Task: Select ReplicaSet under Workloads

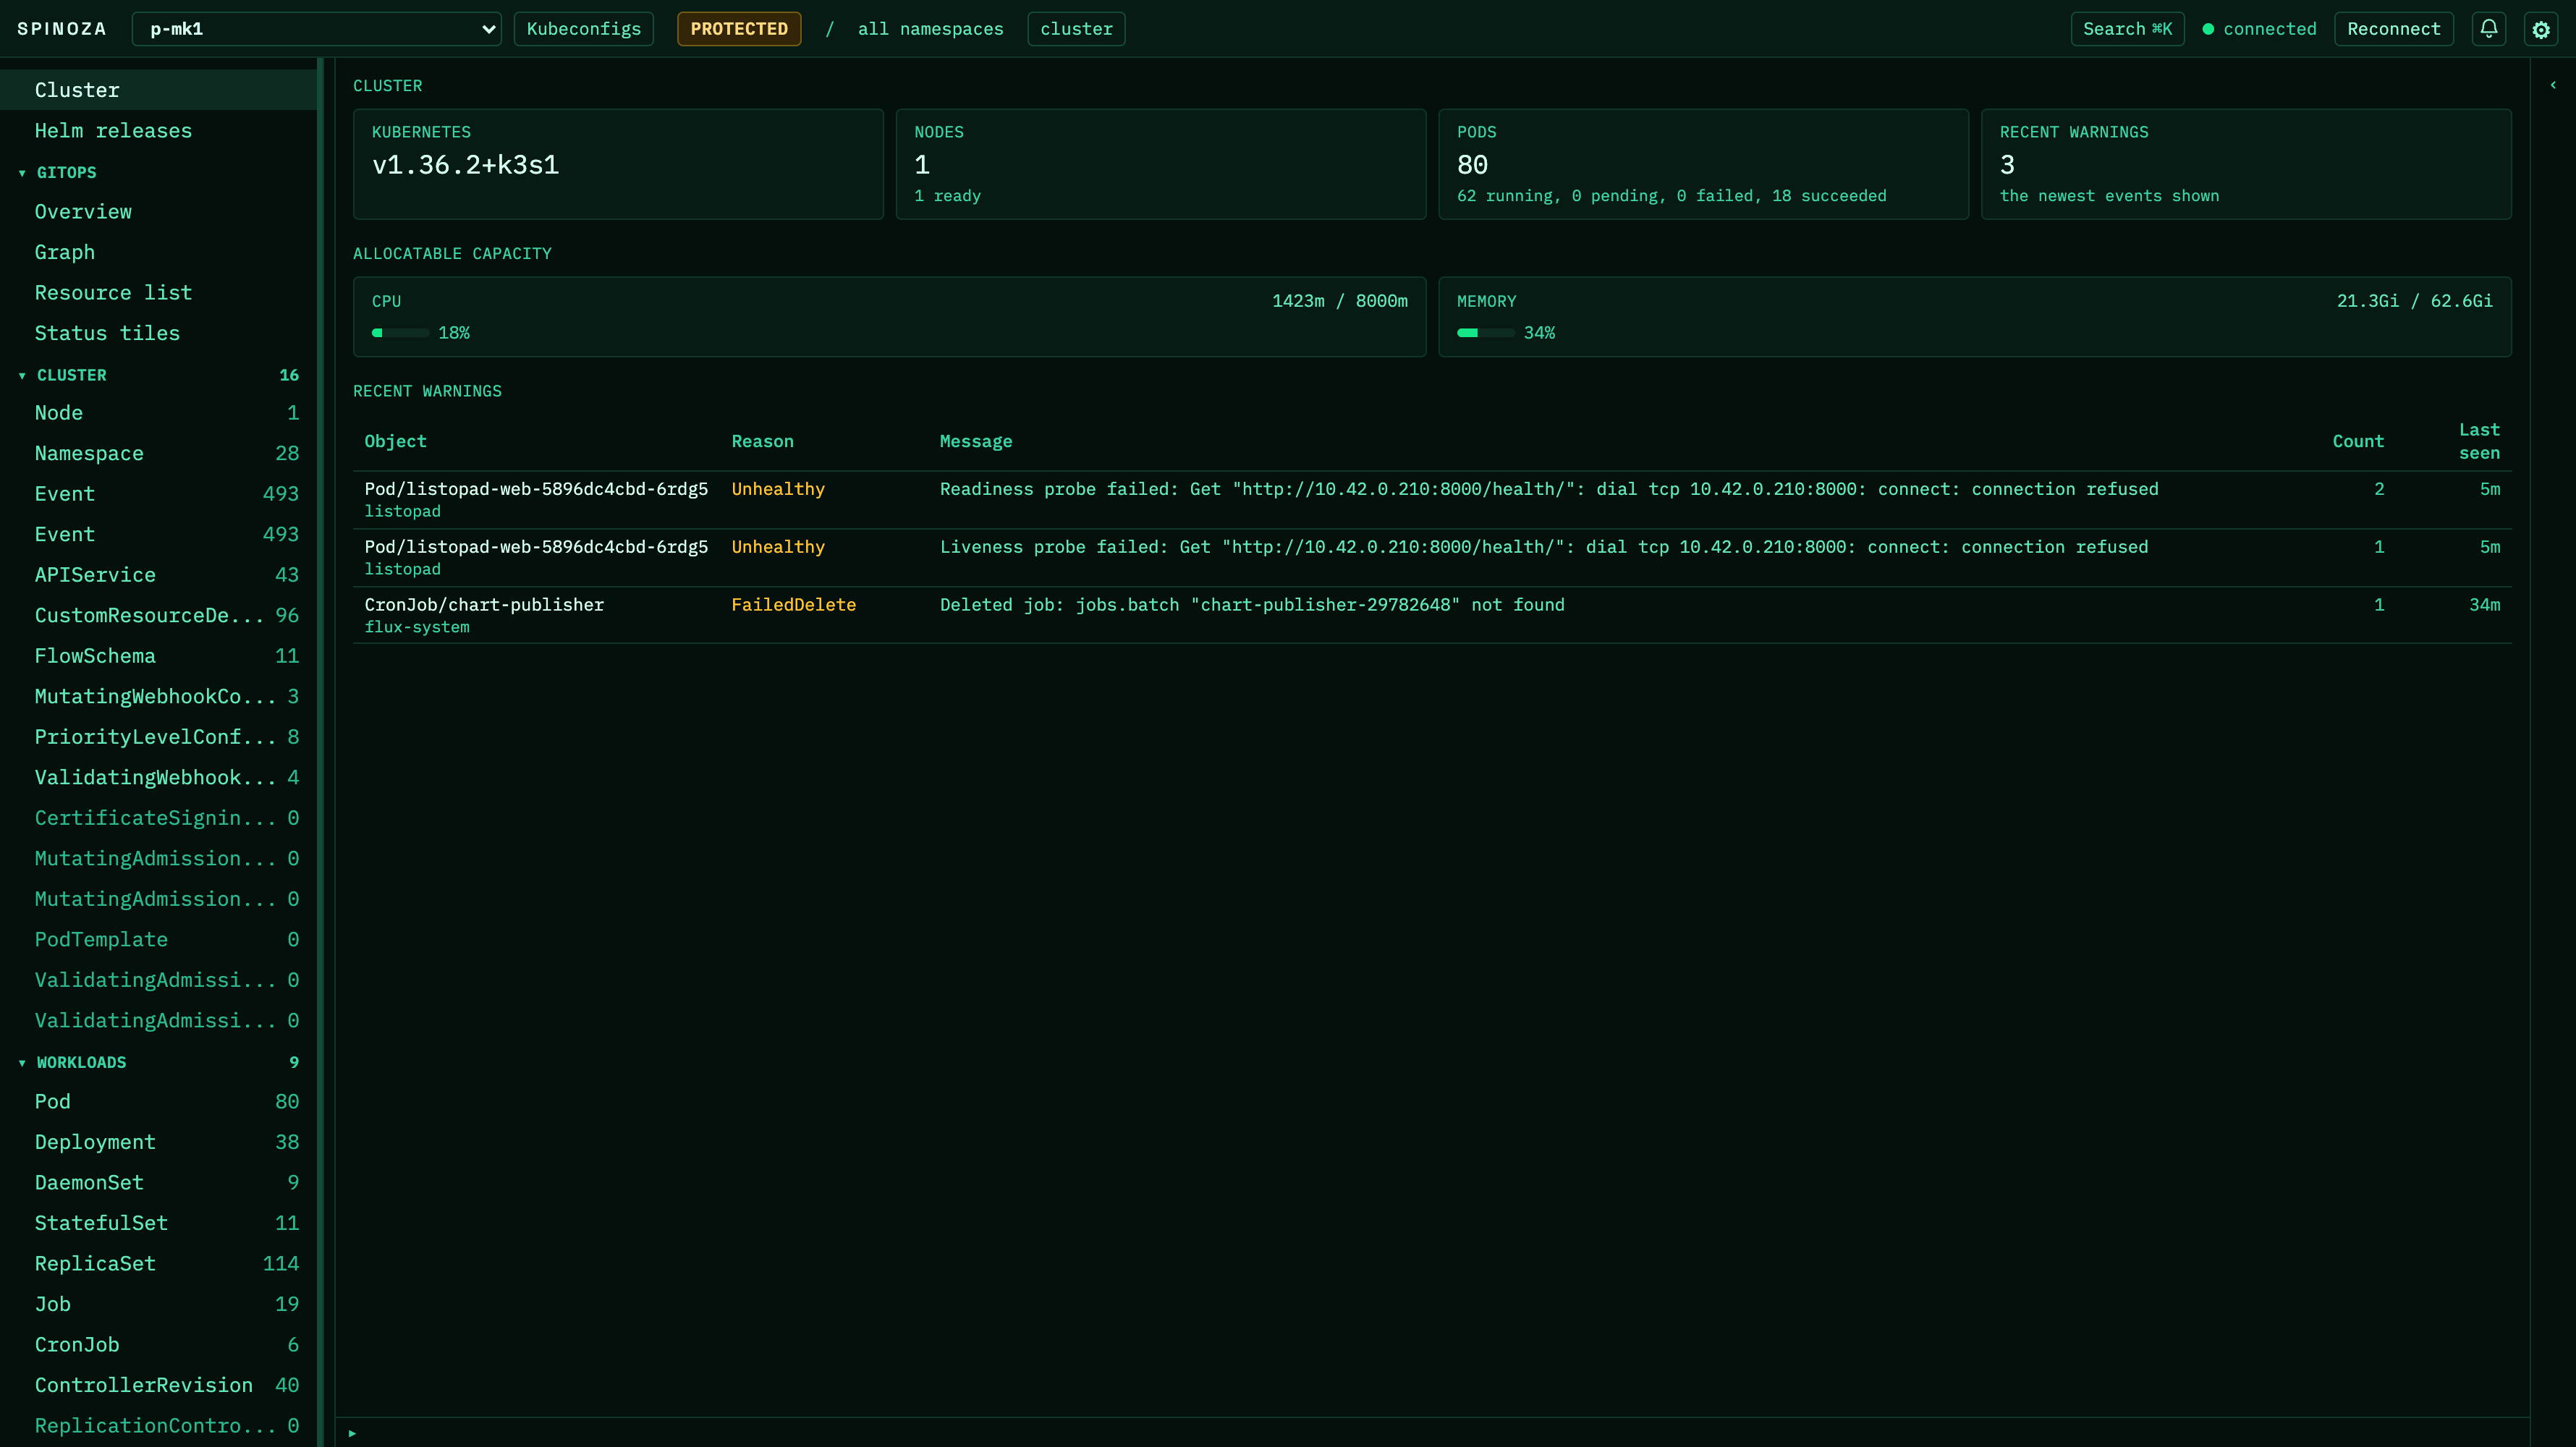Action: click(x=158, y=1264)
